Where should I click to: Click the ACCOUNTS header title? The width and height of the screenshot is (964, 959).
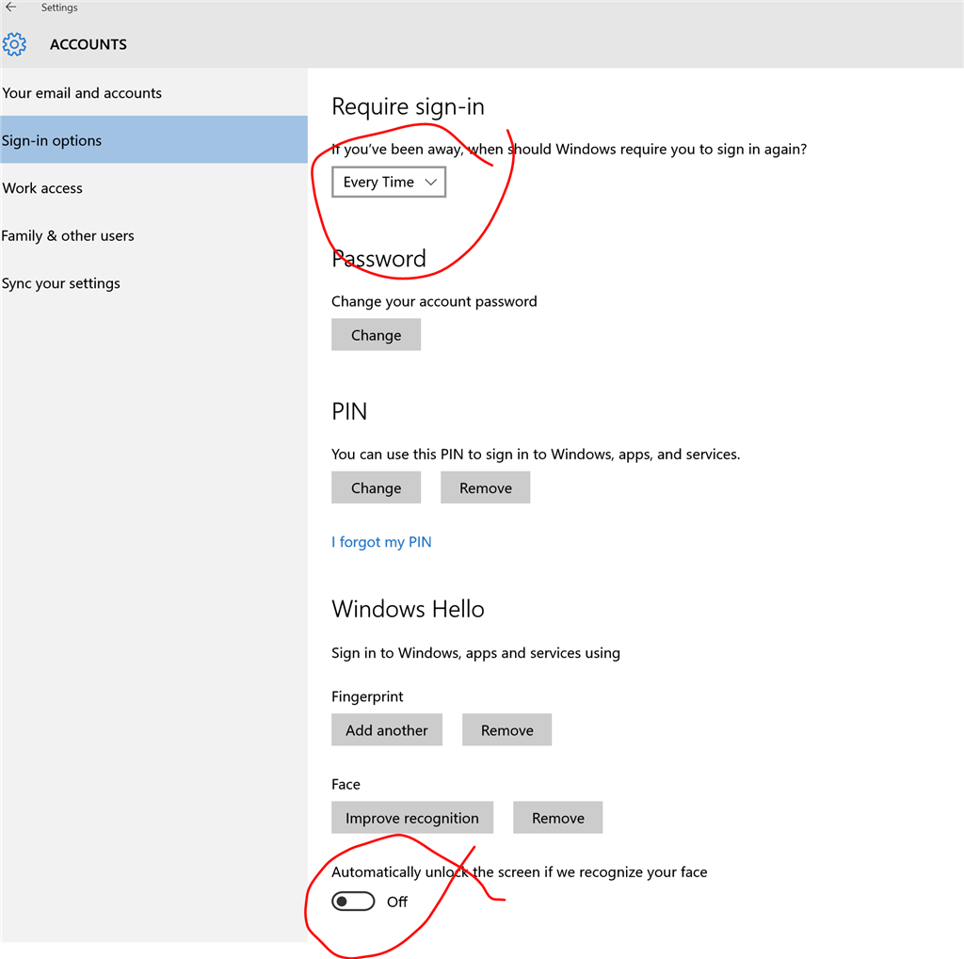(88, 44)
